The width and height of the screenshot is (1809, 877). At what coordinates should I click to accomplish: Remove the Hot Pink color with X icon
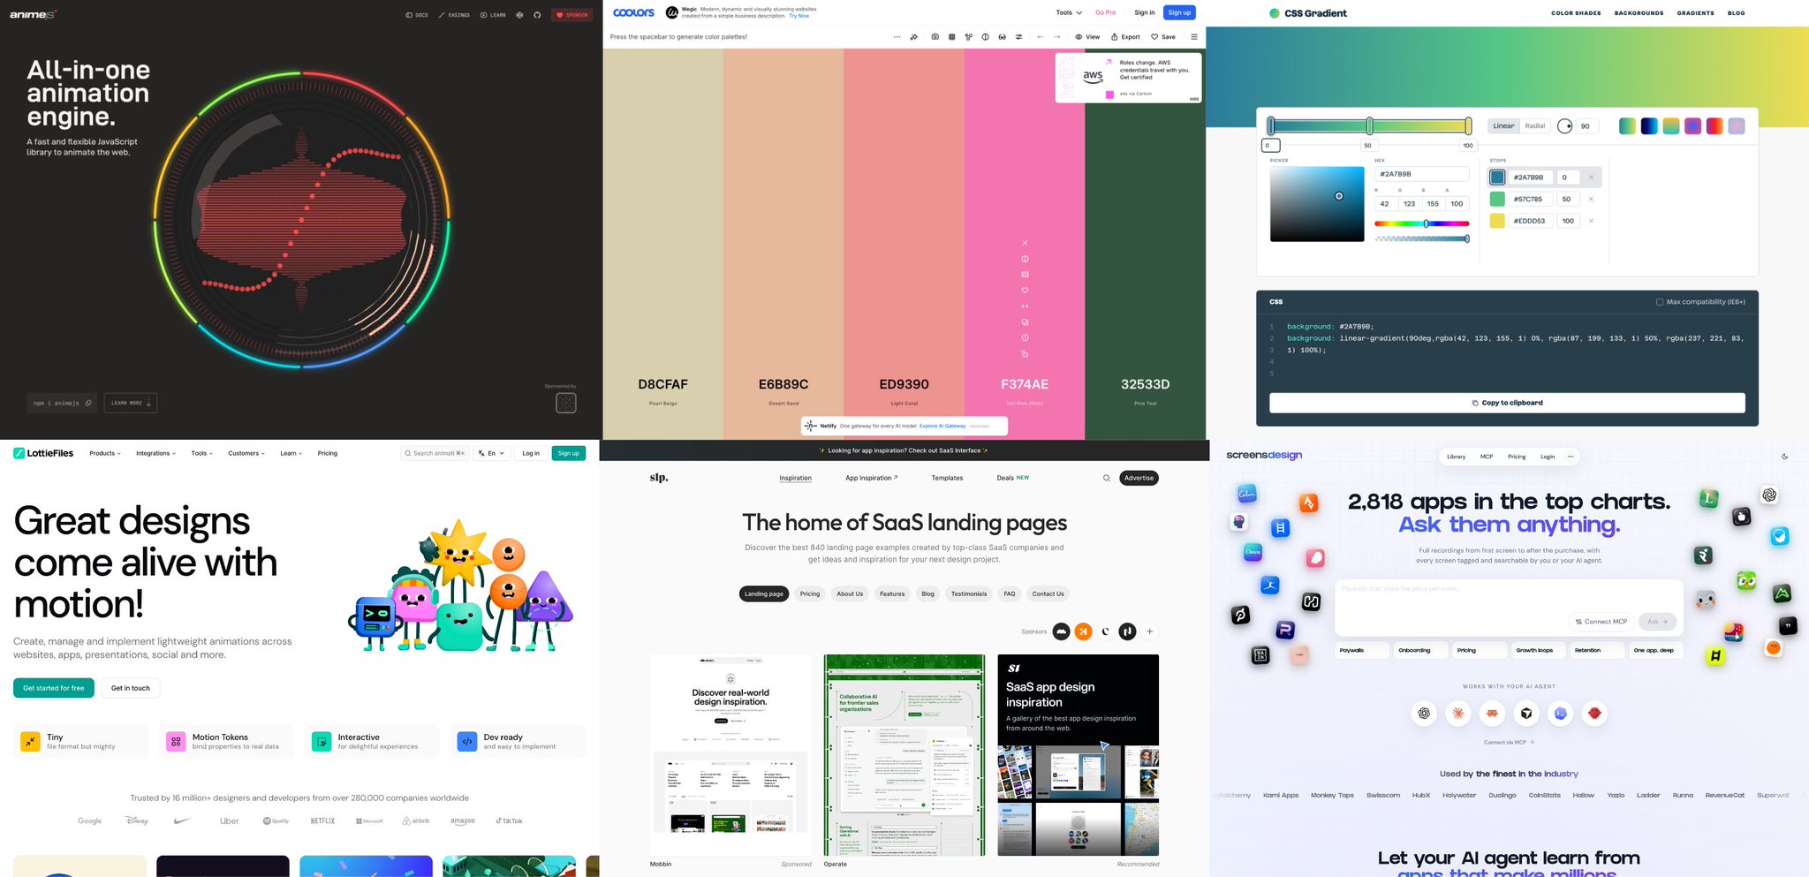[1025, 243]
